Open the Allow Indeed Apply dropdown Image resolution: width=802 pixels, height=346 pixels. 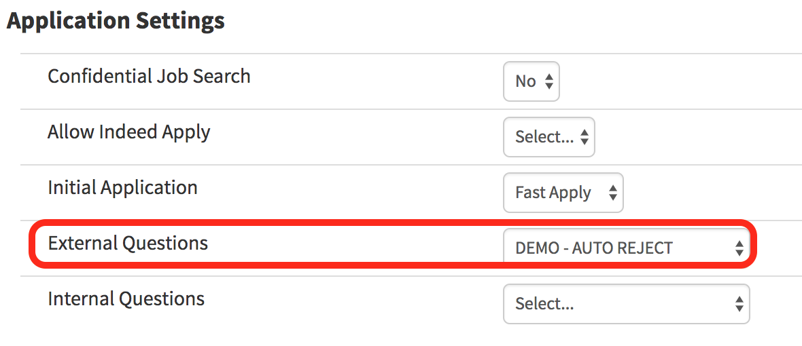(x=548, y=137)
